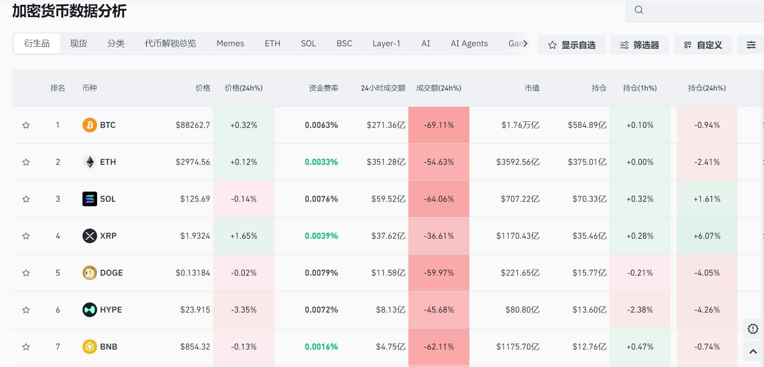Click the Bitcoin BTC coin icon
The height and width of the screenshot is (367, 764).
89,125
